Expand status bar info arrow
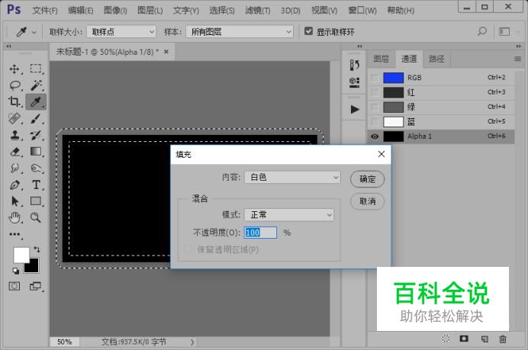The width and height of the screenshot is (528, 350). pyautogui.click(x=192, y=342)
